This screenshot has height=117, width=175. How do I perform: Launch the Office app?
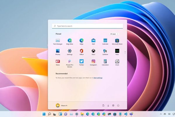pos(81,52)
